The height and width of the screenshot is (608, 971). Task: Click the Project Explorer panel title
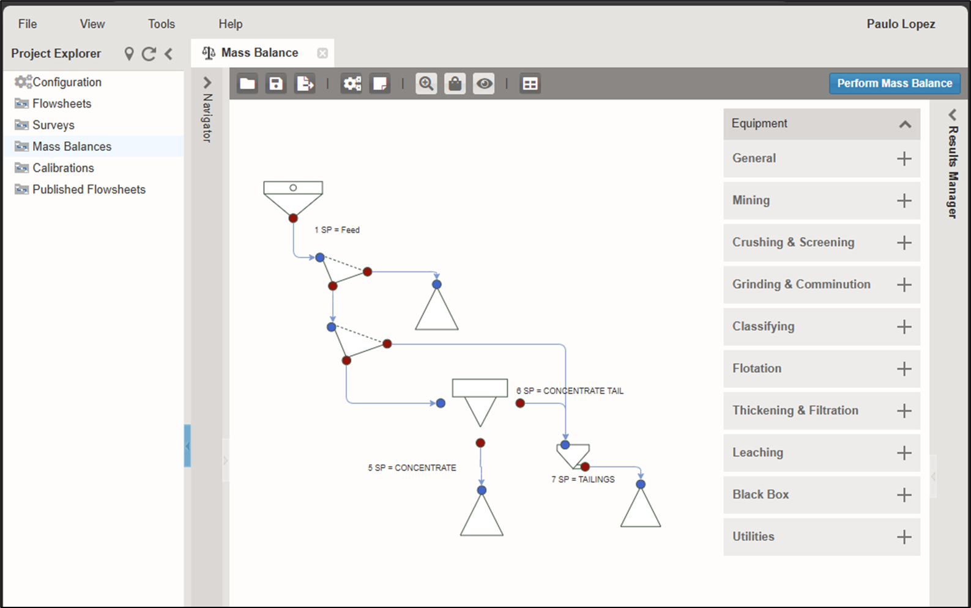point(56,54)
